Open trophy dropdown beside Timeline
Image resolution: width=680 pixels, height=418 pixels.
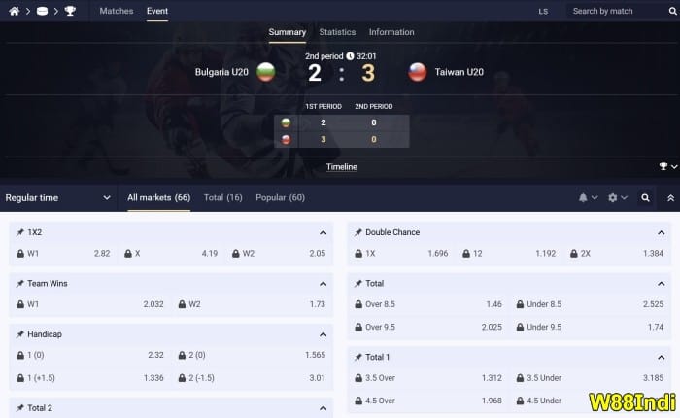pos(667,167)
